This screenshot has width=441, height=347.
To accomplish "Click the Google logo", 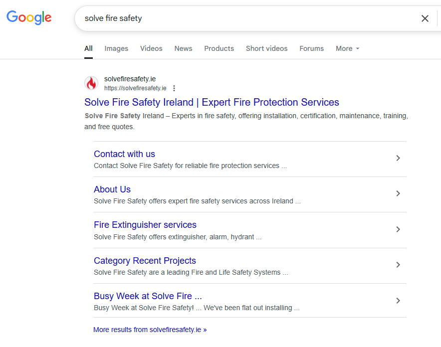I will (28, 18).
